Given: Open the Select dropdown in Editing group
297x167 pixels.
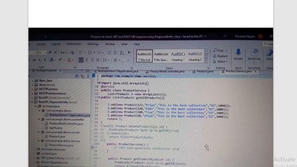Looking at the screenshot, I should (220, 62).
